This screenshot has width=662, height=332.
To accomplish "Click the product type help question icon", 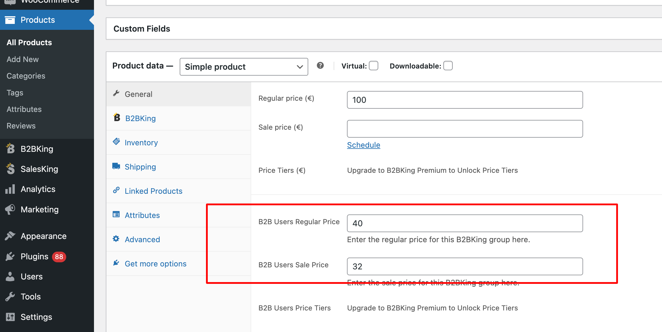I will (x=320, y=66).
